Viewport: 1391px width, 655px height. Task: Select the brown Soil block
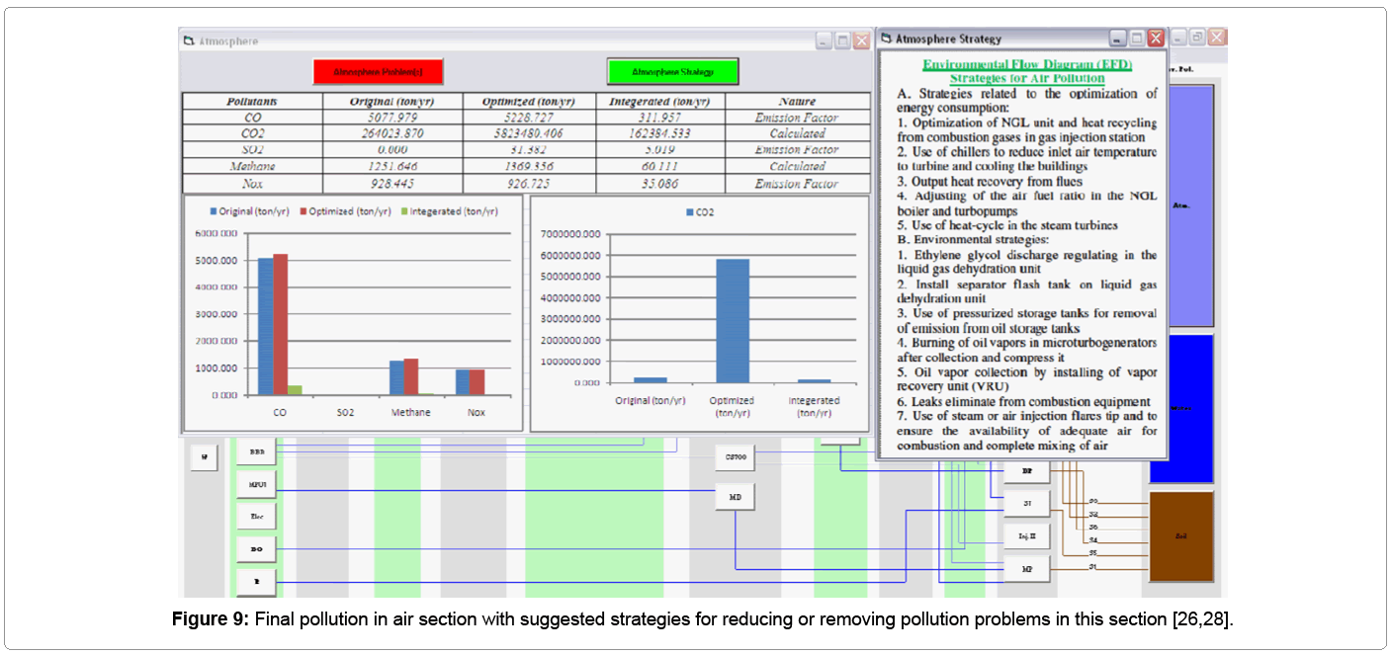[x=1180, y=536]
